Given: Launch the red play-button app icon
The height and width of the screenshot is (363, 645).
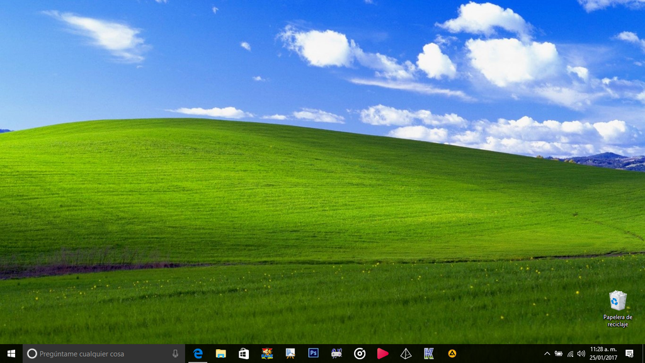Looking at the screenshot, I should 382,354.
